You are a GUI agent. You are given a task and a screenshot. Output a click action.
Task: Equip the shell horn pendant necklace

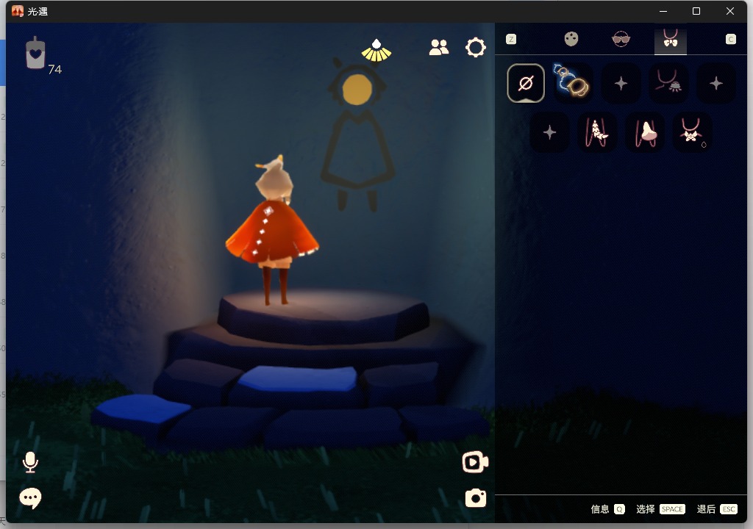coord(645,132)
